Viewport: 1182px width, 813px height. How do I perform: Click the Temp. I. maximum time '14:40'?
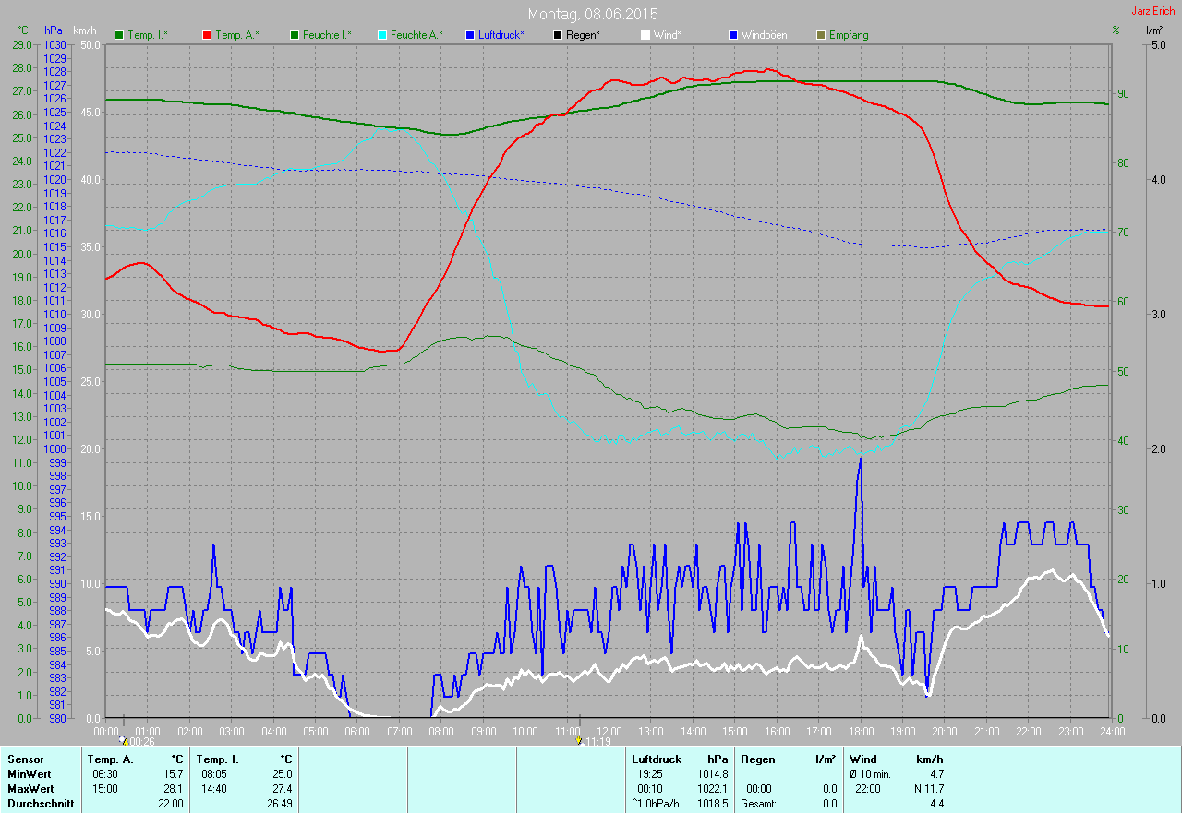tap(213, 789)
